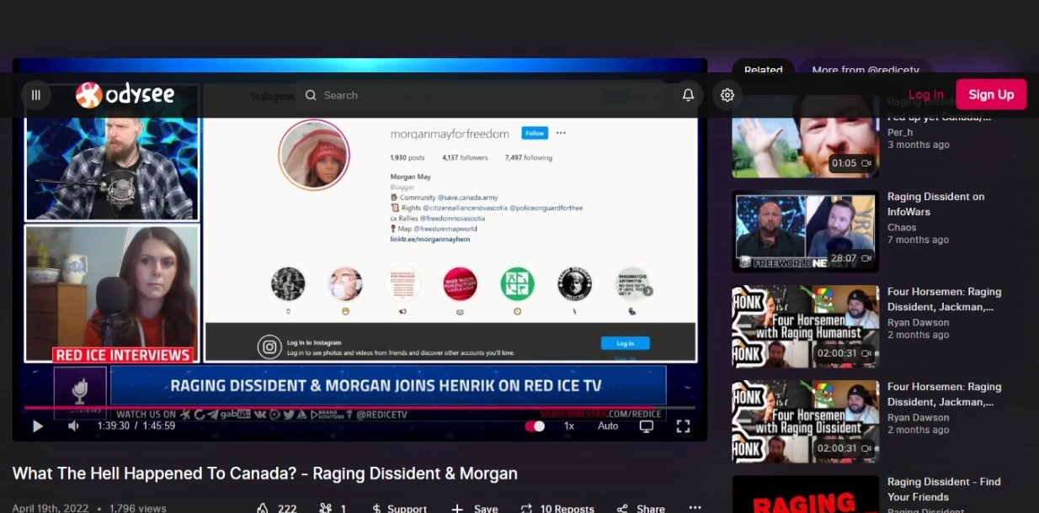Open the Four Horsemen with Raging Humanist thumbnail
The width and height of the screenshot is (1039, 513).
click(805, 326)
